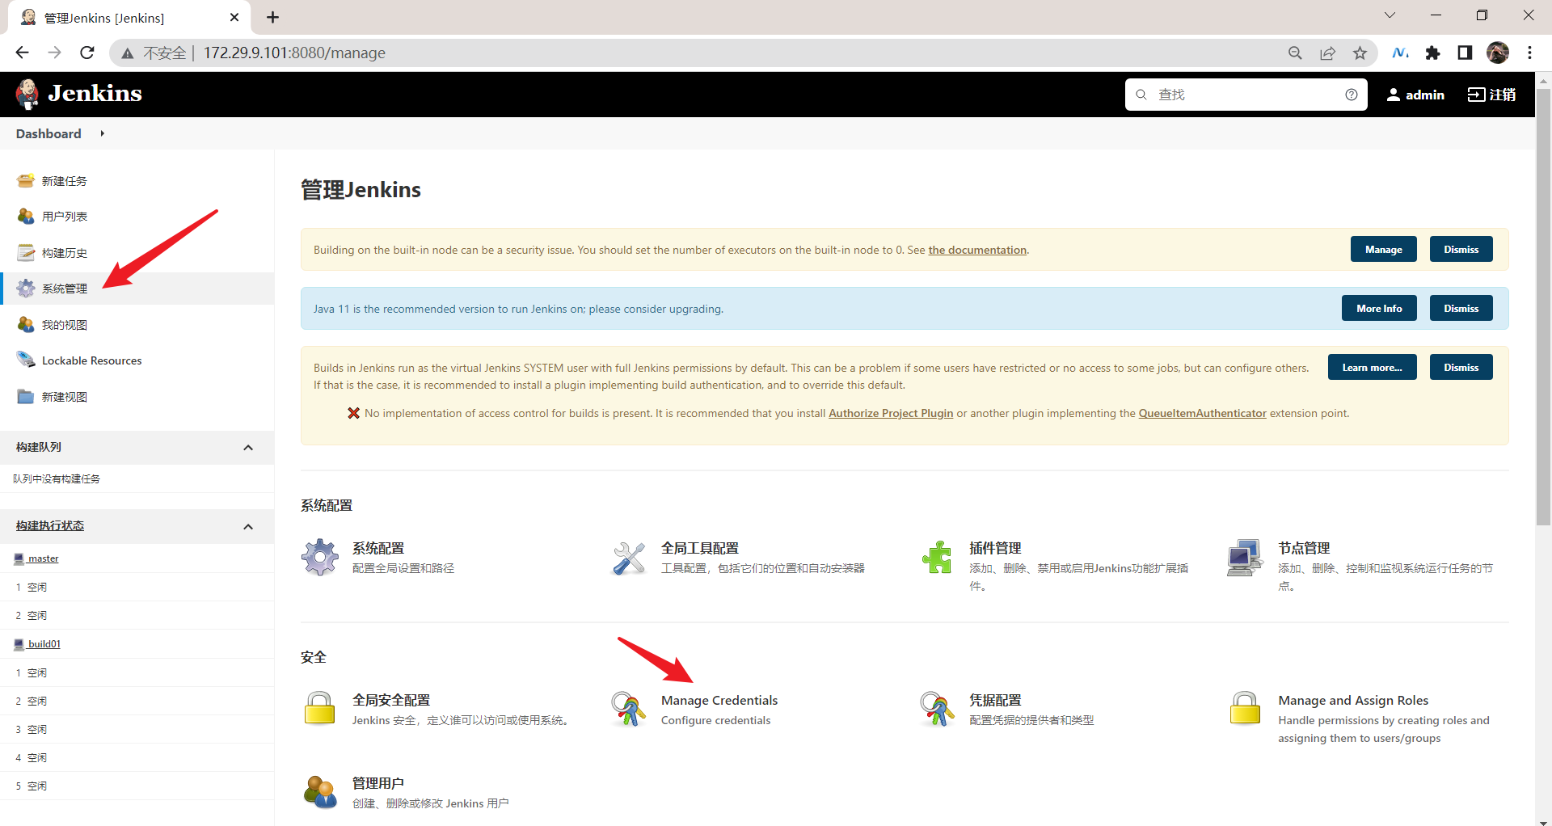Open the master node link
This screenshot has width=1552, height=826.
43,558
